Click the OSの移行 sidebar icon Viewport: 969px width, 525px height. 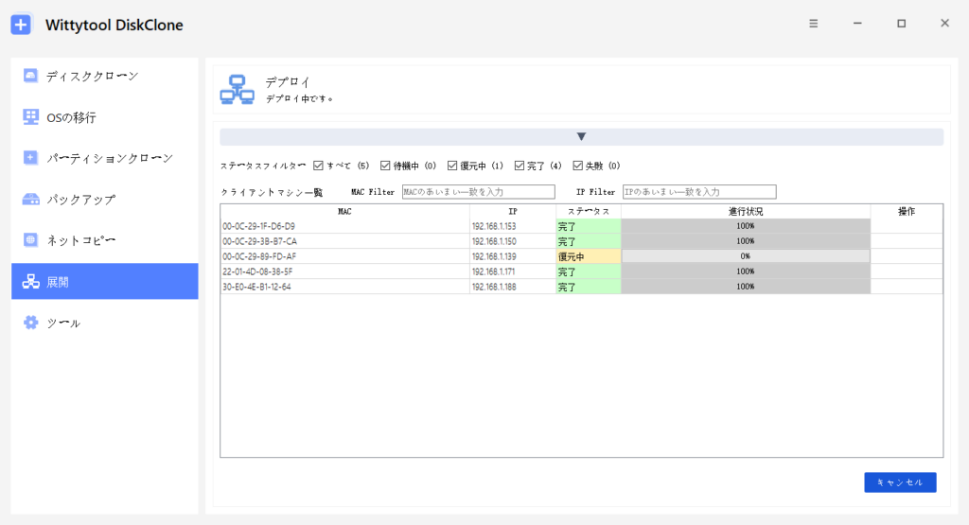tap(30, 116)
